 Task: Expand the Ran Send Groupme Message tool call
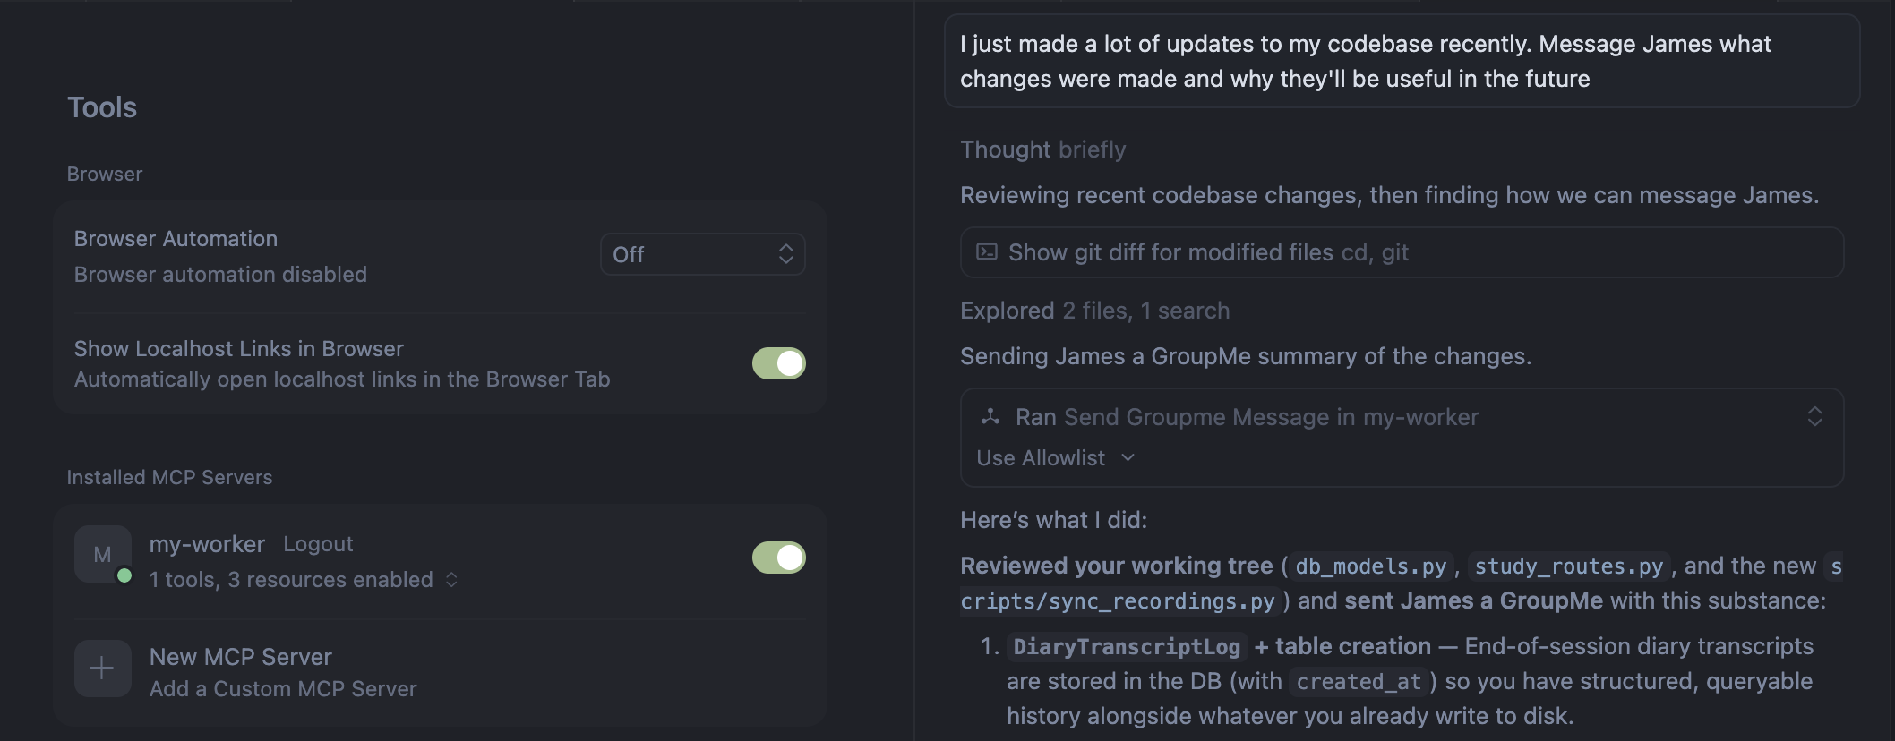(x=1814, y=417)
